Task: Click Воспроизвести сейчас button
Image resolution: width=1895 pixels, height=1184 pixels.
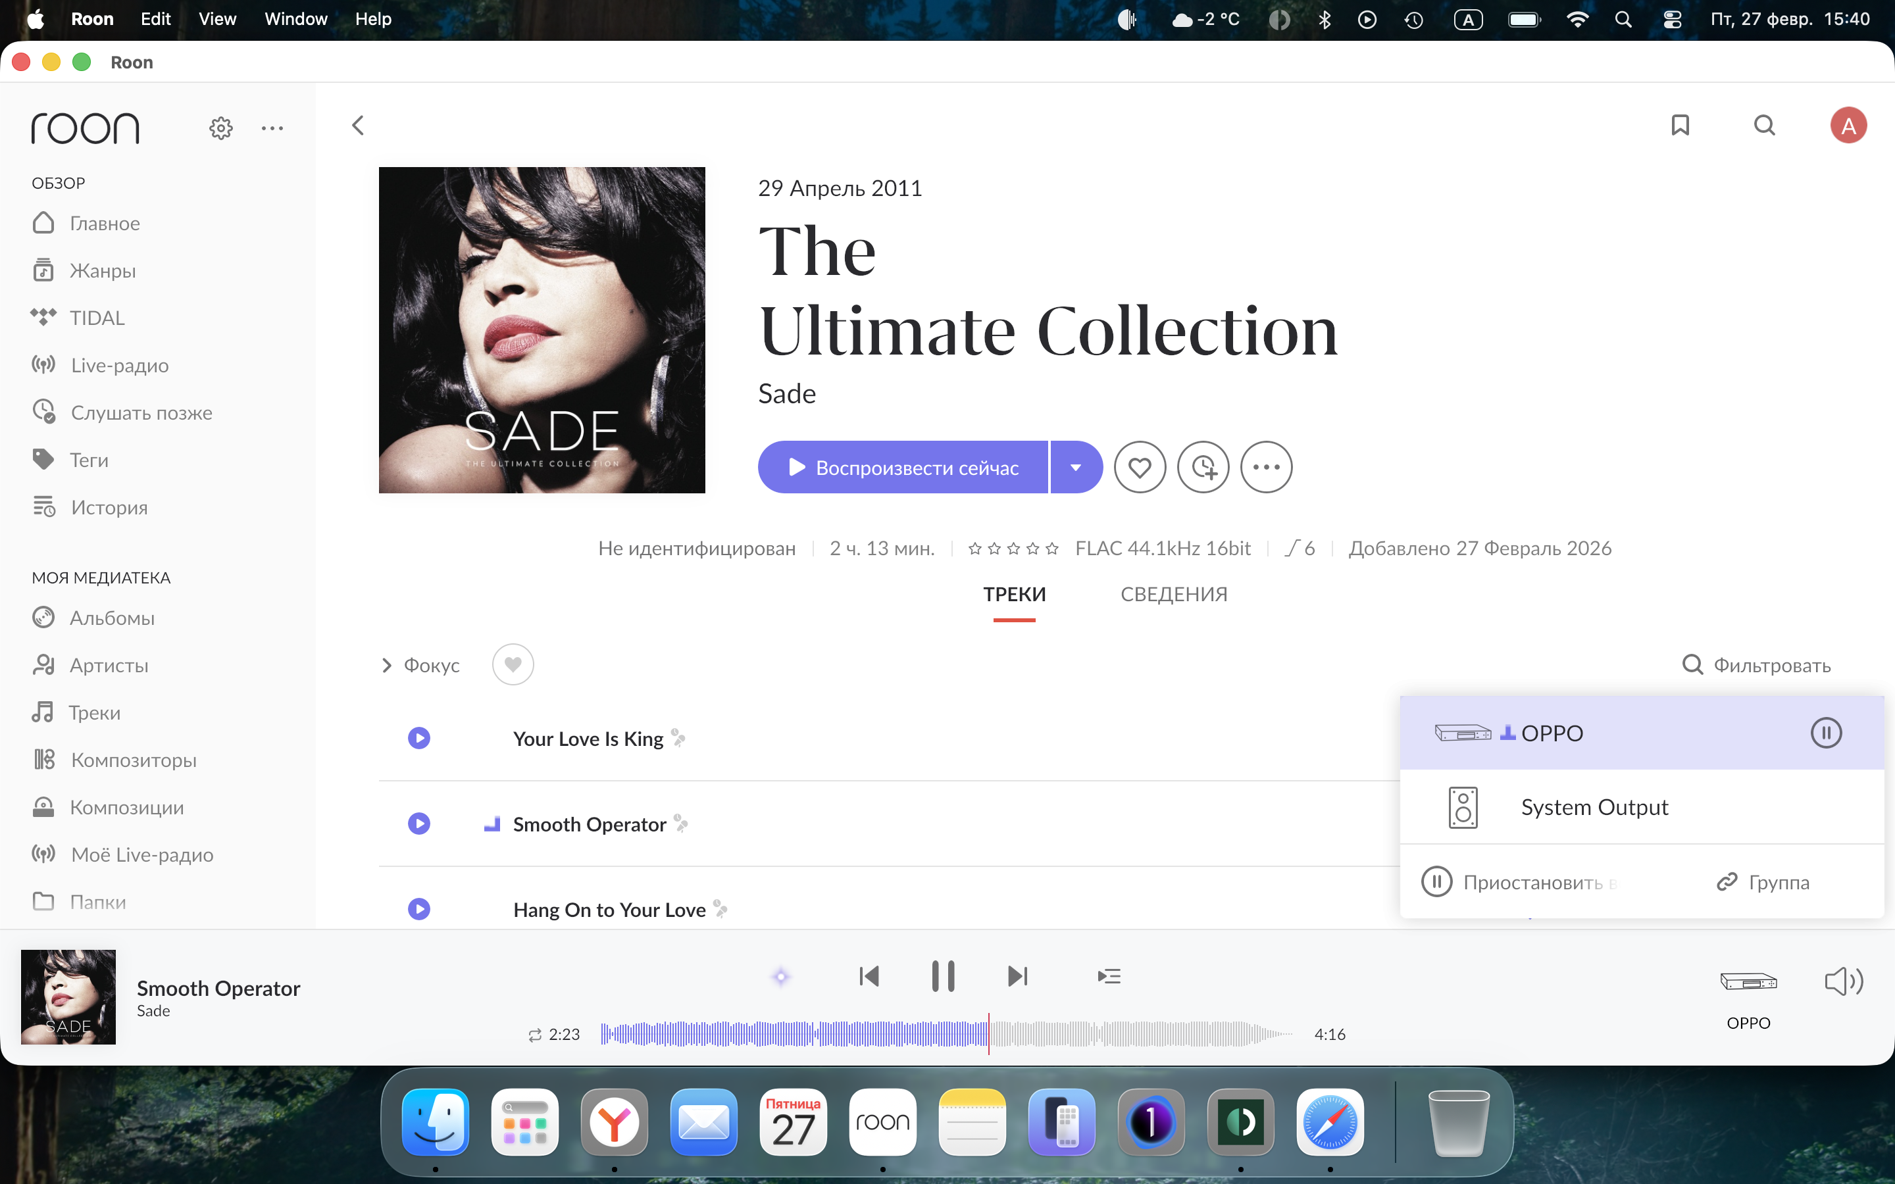Action: [x=903, y=468]
